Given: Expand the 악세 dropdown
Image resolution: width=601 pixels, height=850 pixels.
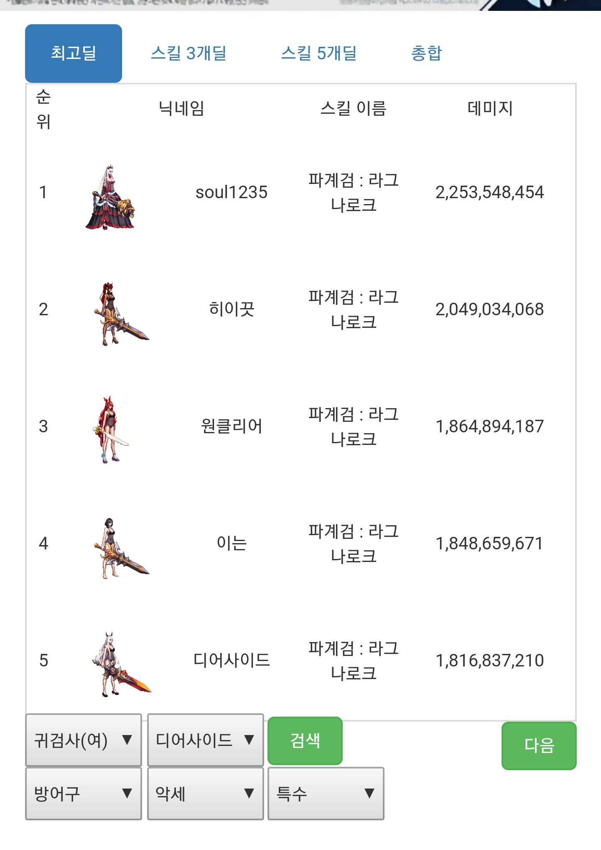Looking at the screenshot, I should coord(206,793).
